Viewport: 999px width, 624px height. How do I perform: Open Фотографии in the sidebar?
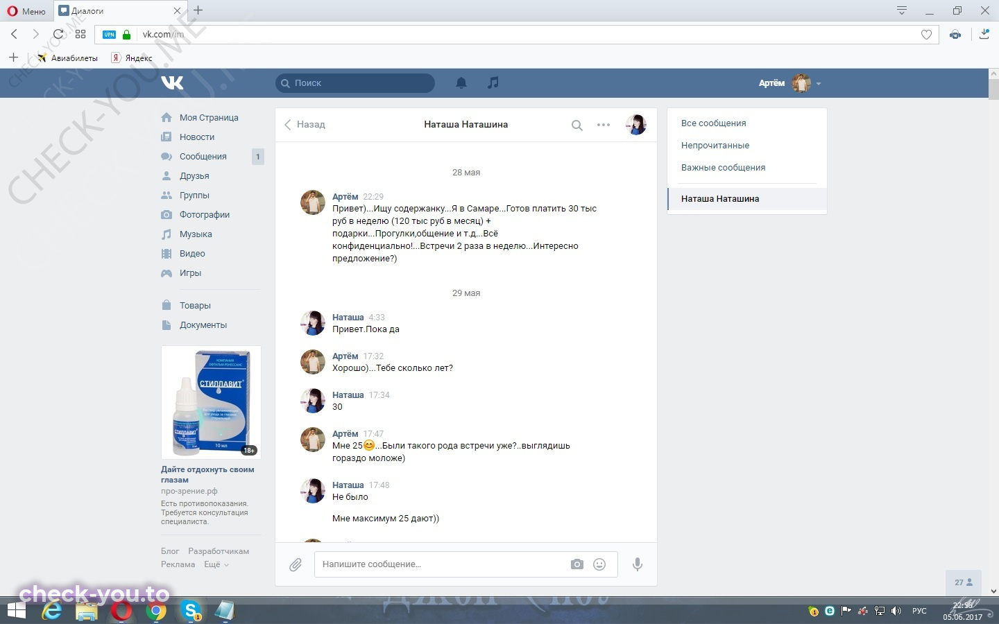coord(205,215)
